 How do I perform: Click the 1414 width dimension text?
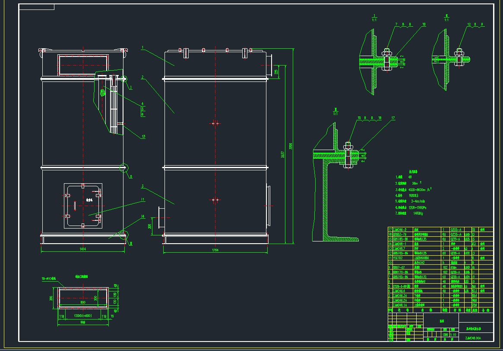82,249
